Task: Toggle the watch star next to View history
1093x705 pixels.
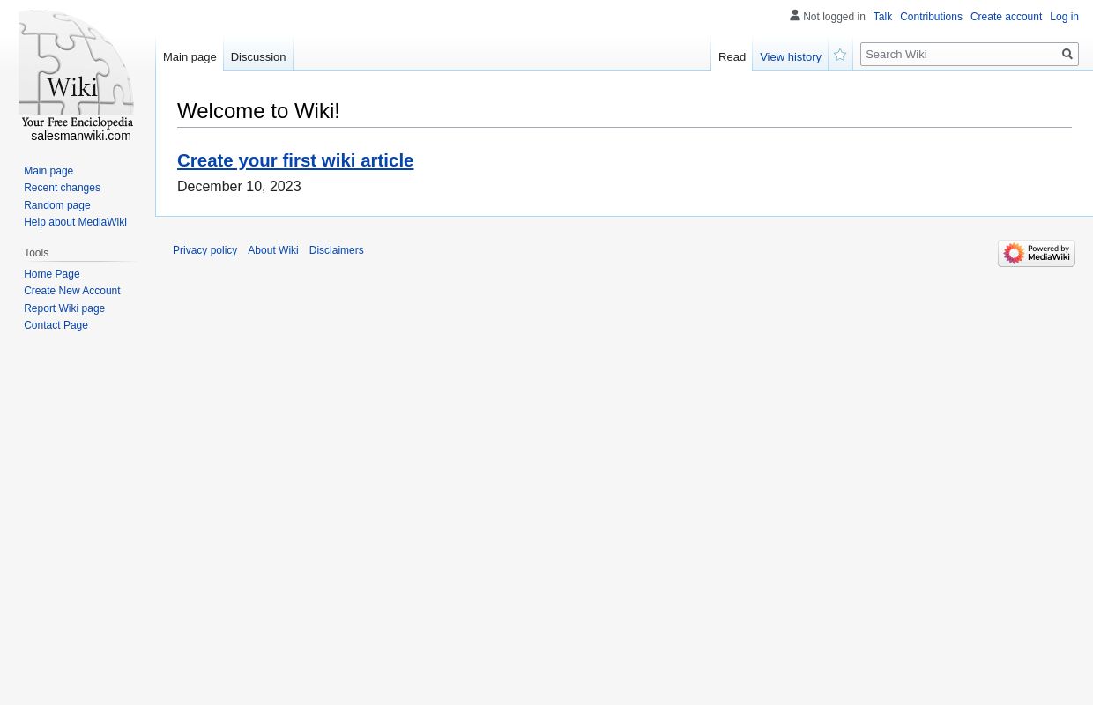Action: (840, 55)
